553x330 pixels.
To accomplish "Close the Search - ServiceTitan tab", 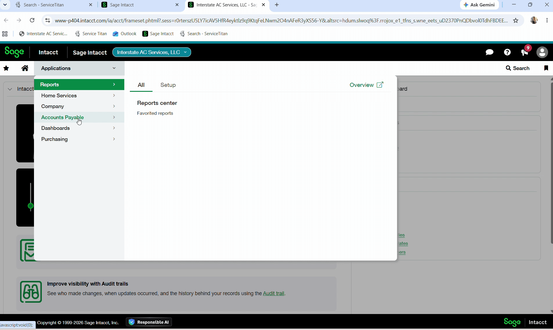I will [90, 5].
